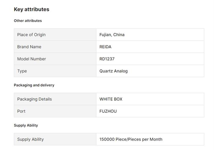Click the RD1237 model number value

[x=107, y=59]
